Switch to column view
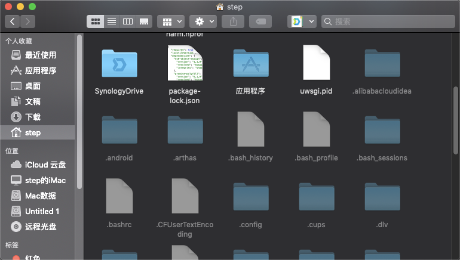Viewport: 460px width, 260px height. pos(128,21)
